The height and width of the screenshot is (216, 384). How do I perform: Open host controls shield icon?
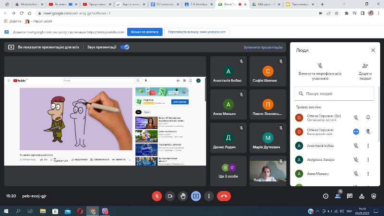pos(374,196)
